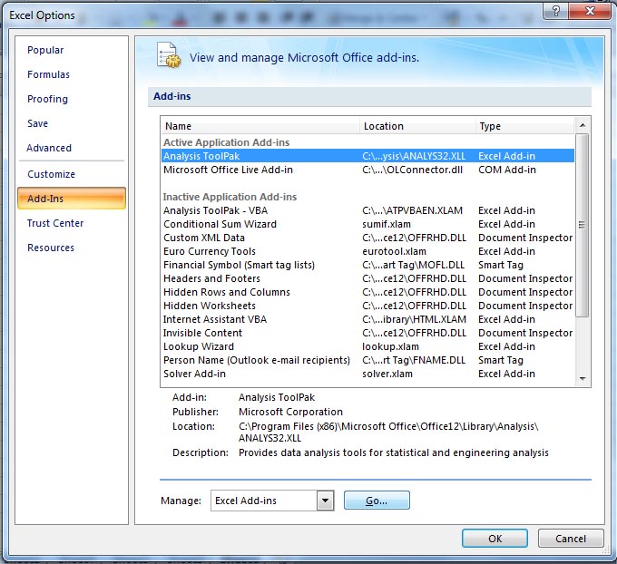Go to the Proofing category
The width and height of the screenshot is (617, 564).
click(x=47, y=99)
